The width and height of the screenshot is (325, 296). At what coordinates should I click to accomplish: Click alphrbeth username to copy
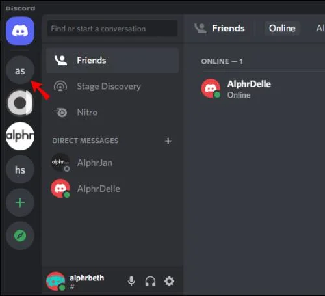click(x=86, y=278)
